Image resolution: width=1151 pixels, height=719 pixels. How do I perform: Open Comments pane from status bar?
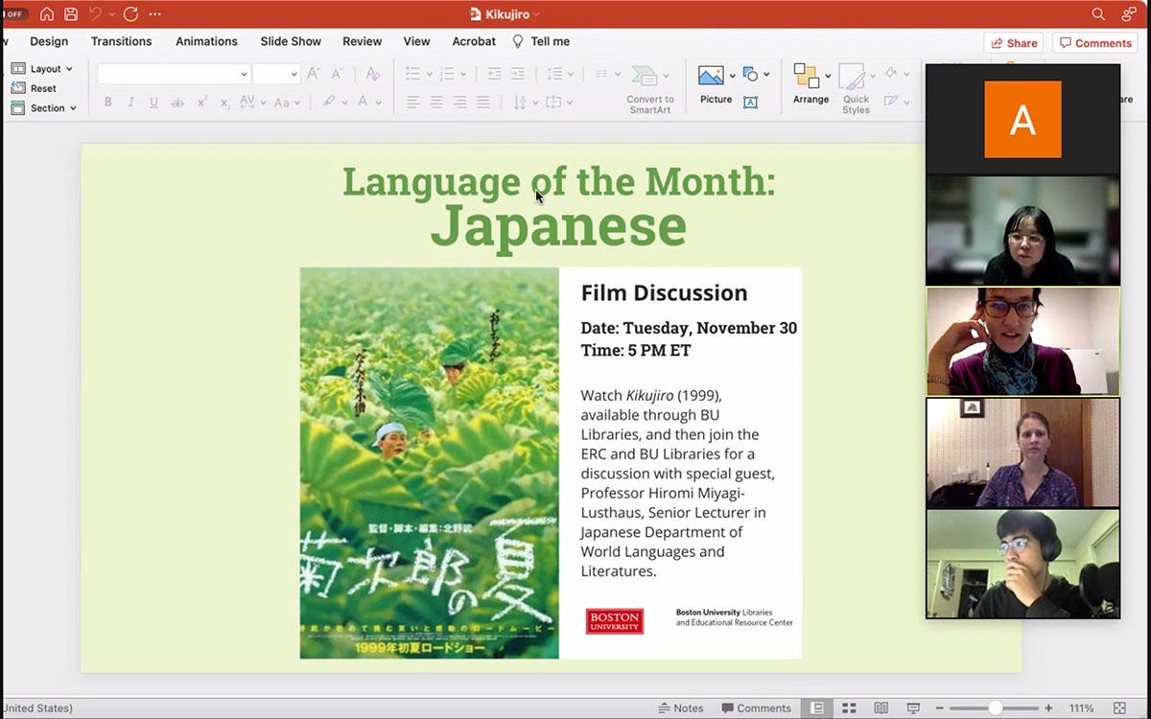pos(755,708)
